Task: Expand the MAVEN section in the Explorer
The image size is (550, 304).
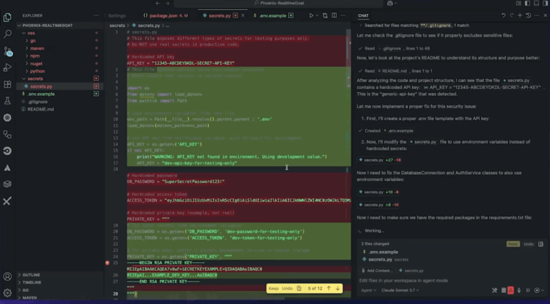Action: (x=30, y=298)
